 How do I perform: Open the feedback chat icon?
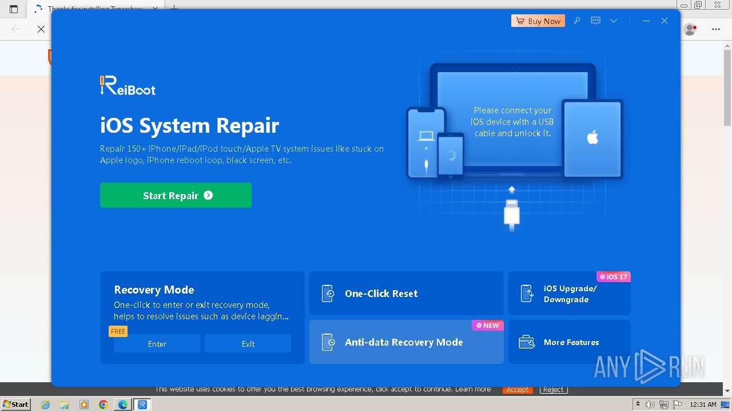coord(595,21)
